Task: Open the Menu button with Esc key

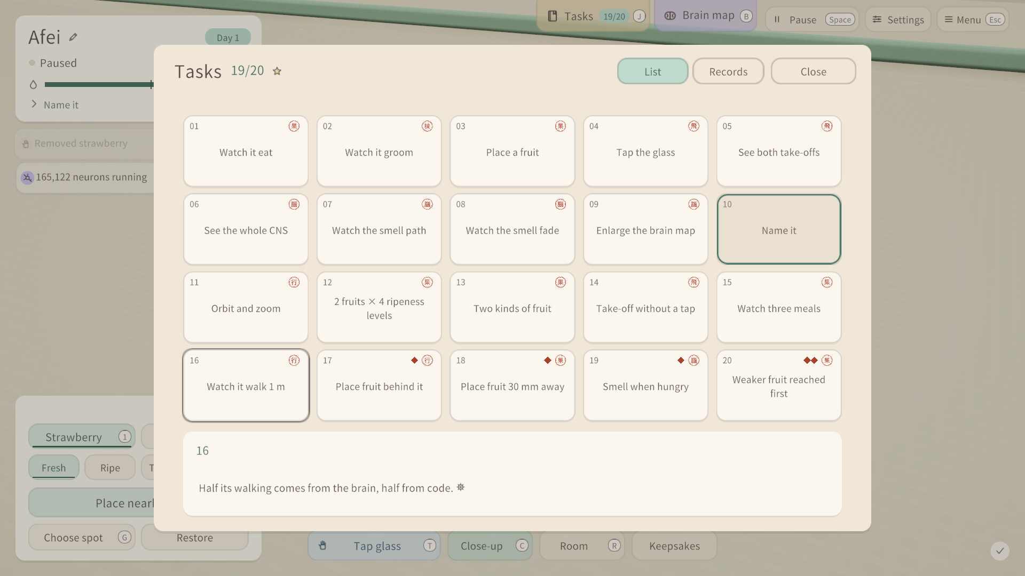Action: point(973,20)
